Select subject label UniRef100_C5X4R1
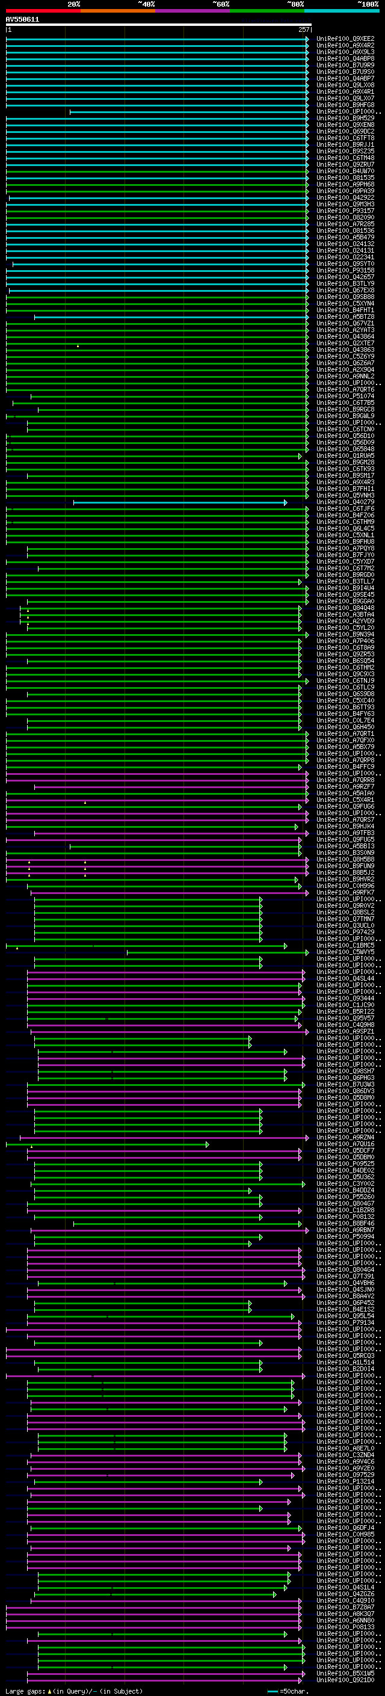Image resolution: width=385 pixels, height=1696 pixels. click(x=345, y=800)
